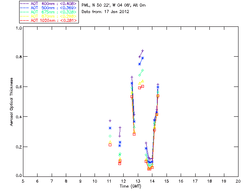Viewport: 245px width, 196px height.
Task: Click the 'AOT 675nm : <0.328>' legend entry
Action: (x=49, y=12)
